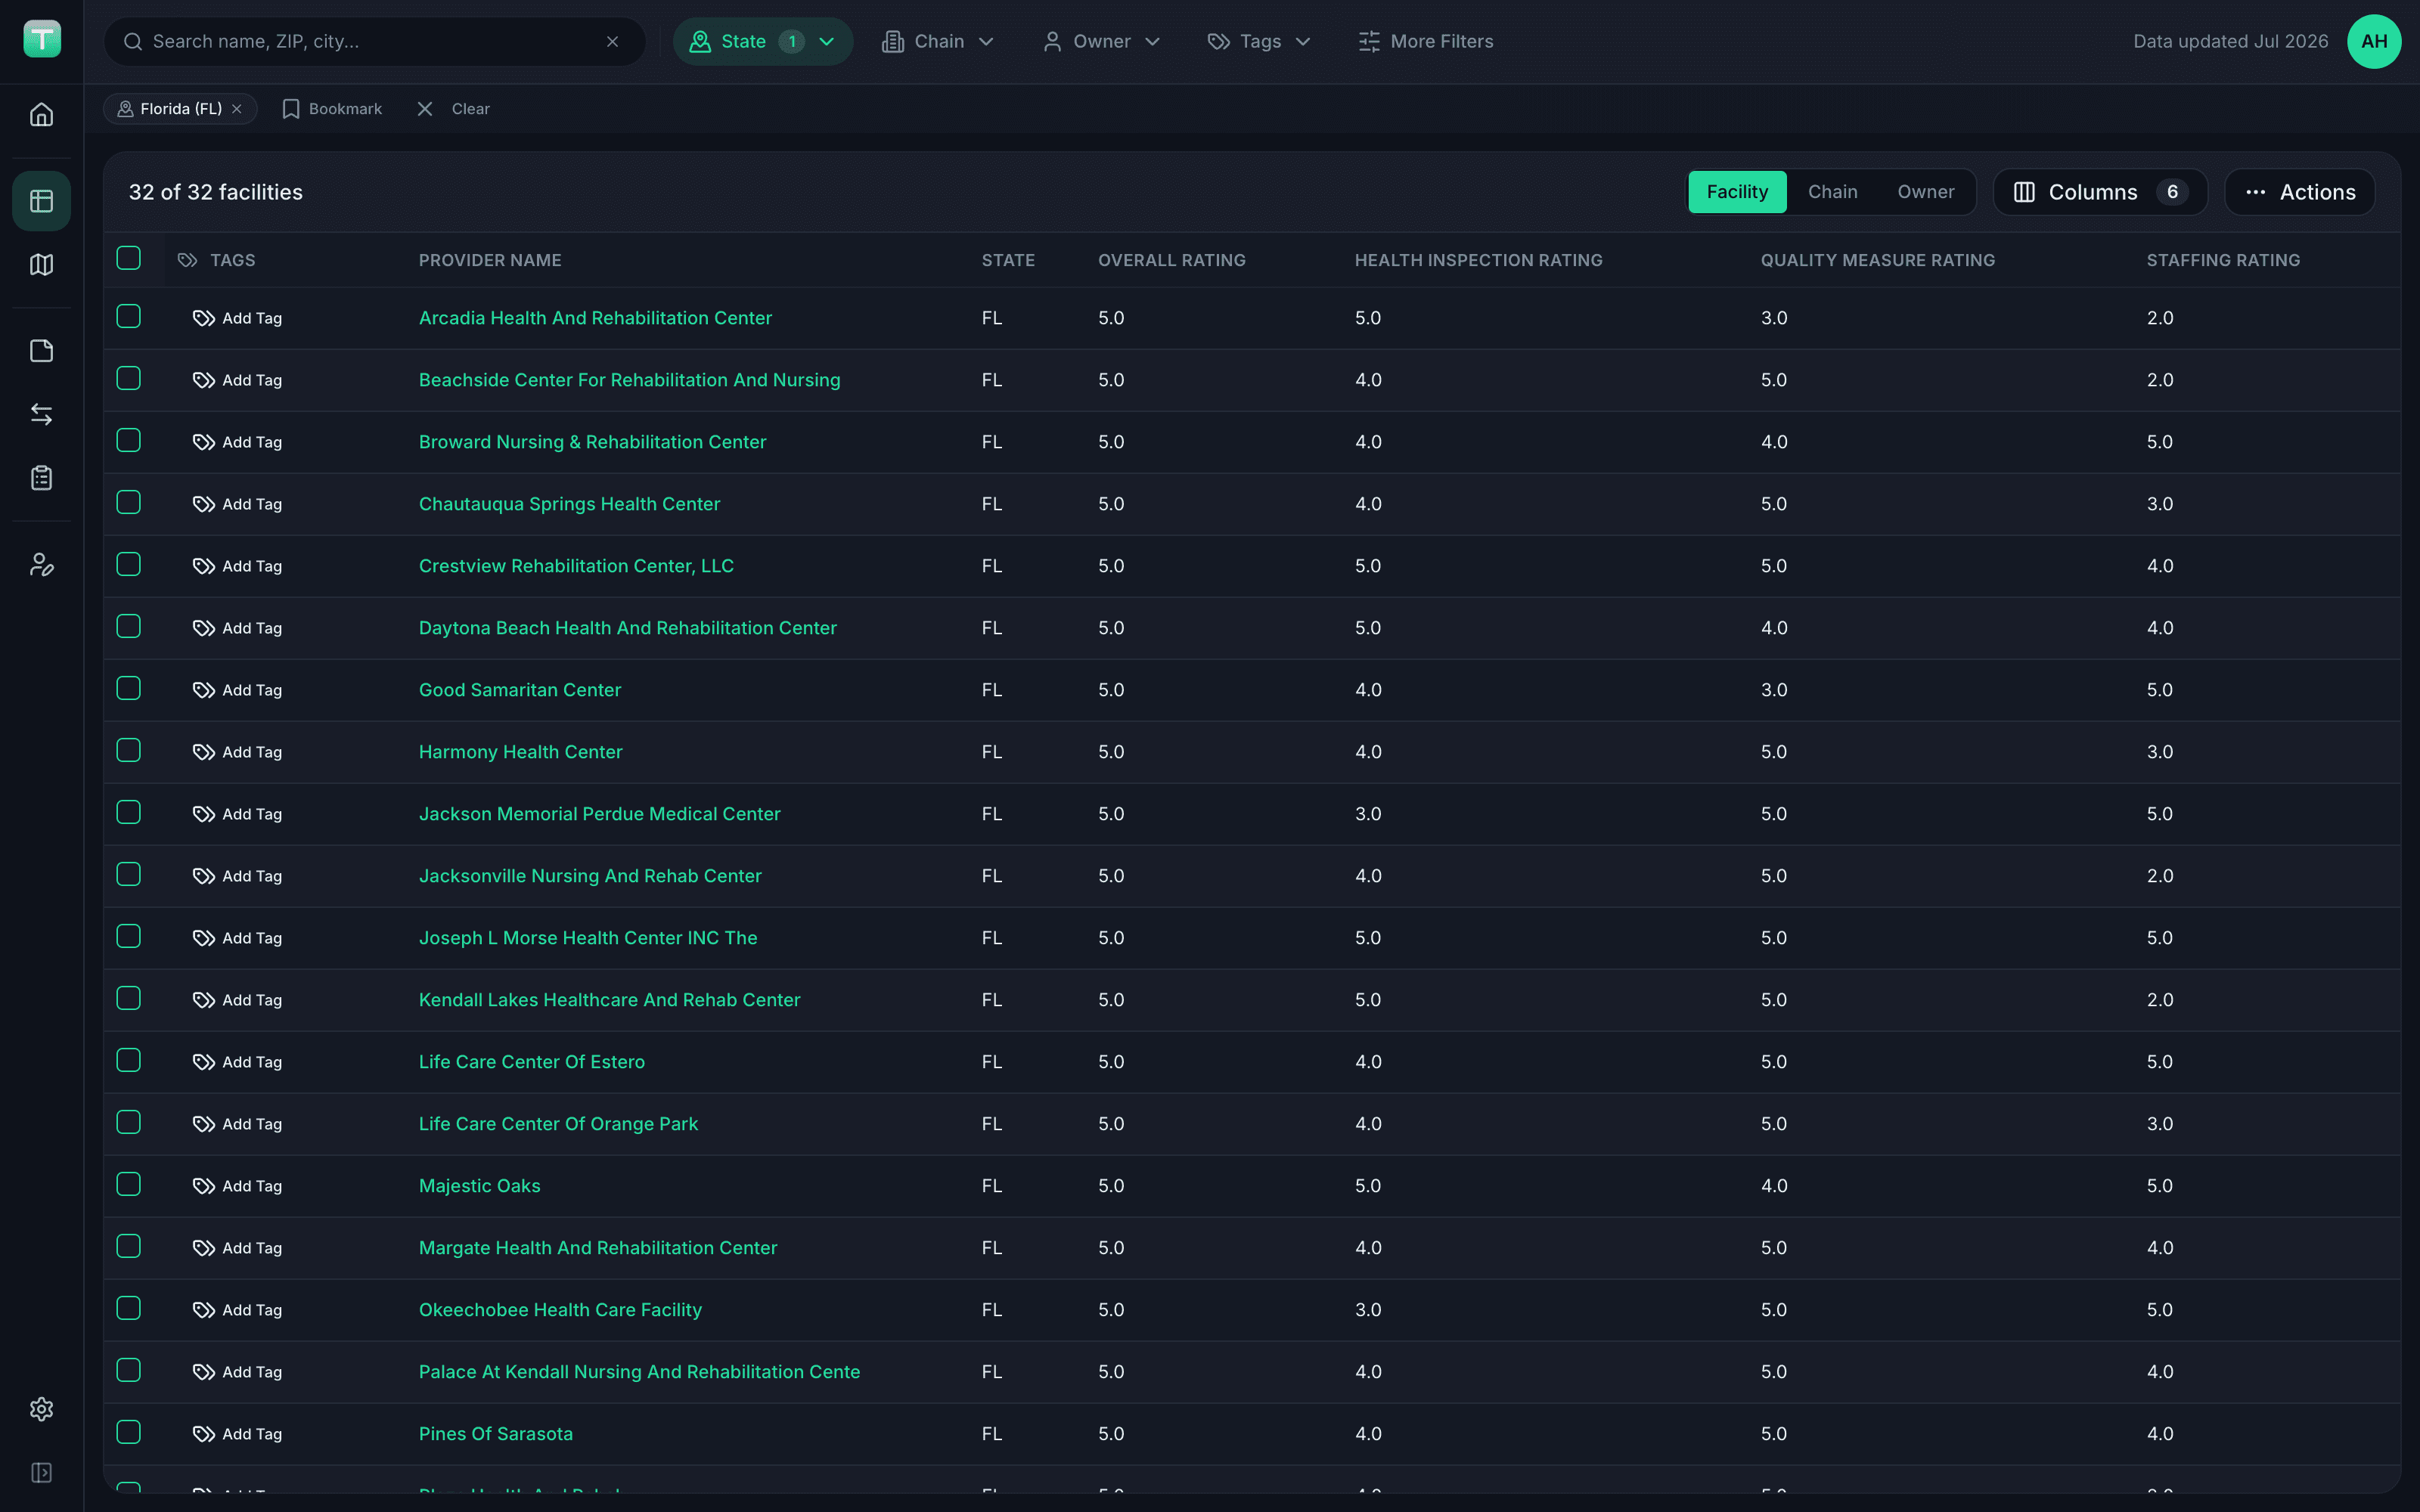Clear the search field with X

612,41
